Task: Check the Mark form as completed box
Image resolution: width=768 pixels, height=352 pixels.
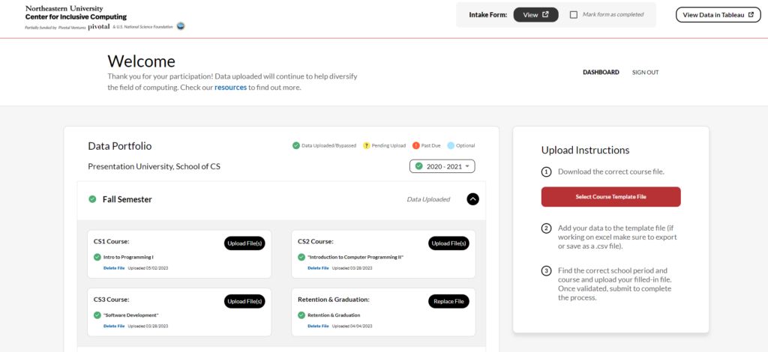Action: tap(574, 14)
